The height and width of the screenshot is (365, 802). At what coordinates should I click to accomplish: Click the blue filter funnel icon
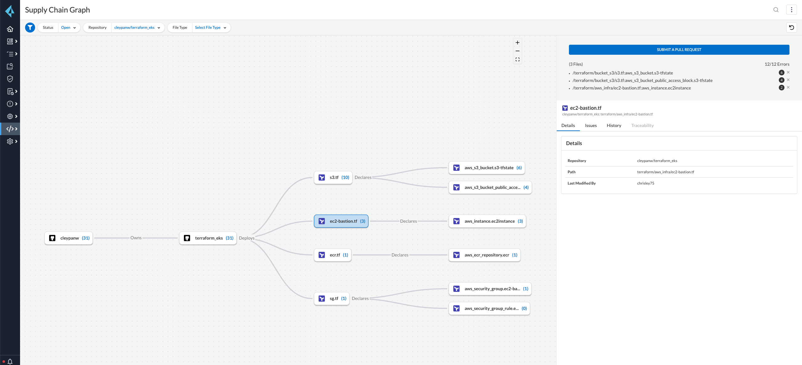pyautogui.click(x=30, y=28)
